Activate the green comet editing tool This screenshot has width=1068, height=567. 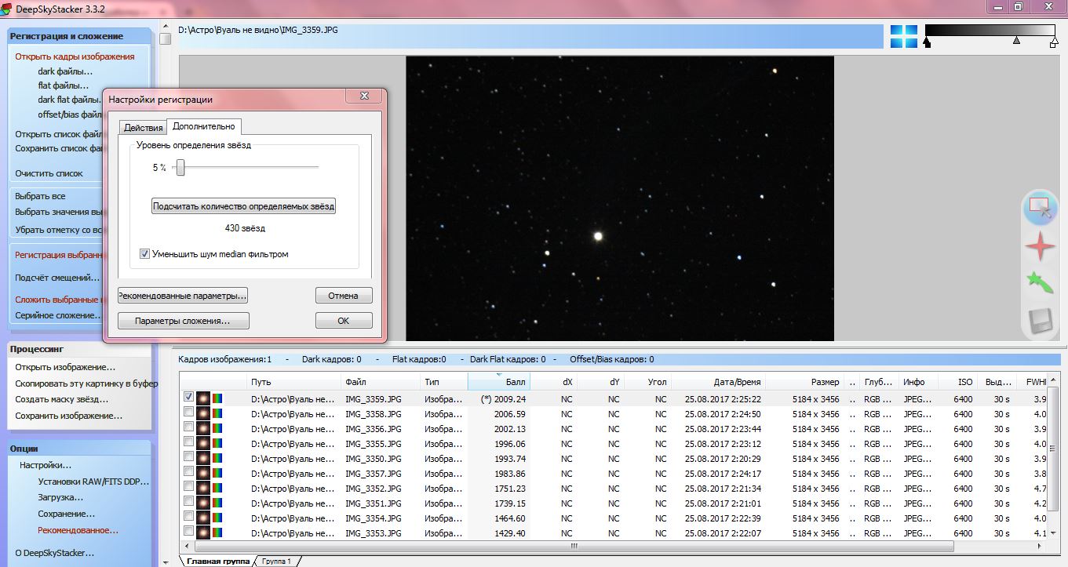[x=1039, y=283]
